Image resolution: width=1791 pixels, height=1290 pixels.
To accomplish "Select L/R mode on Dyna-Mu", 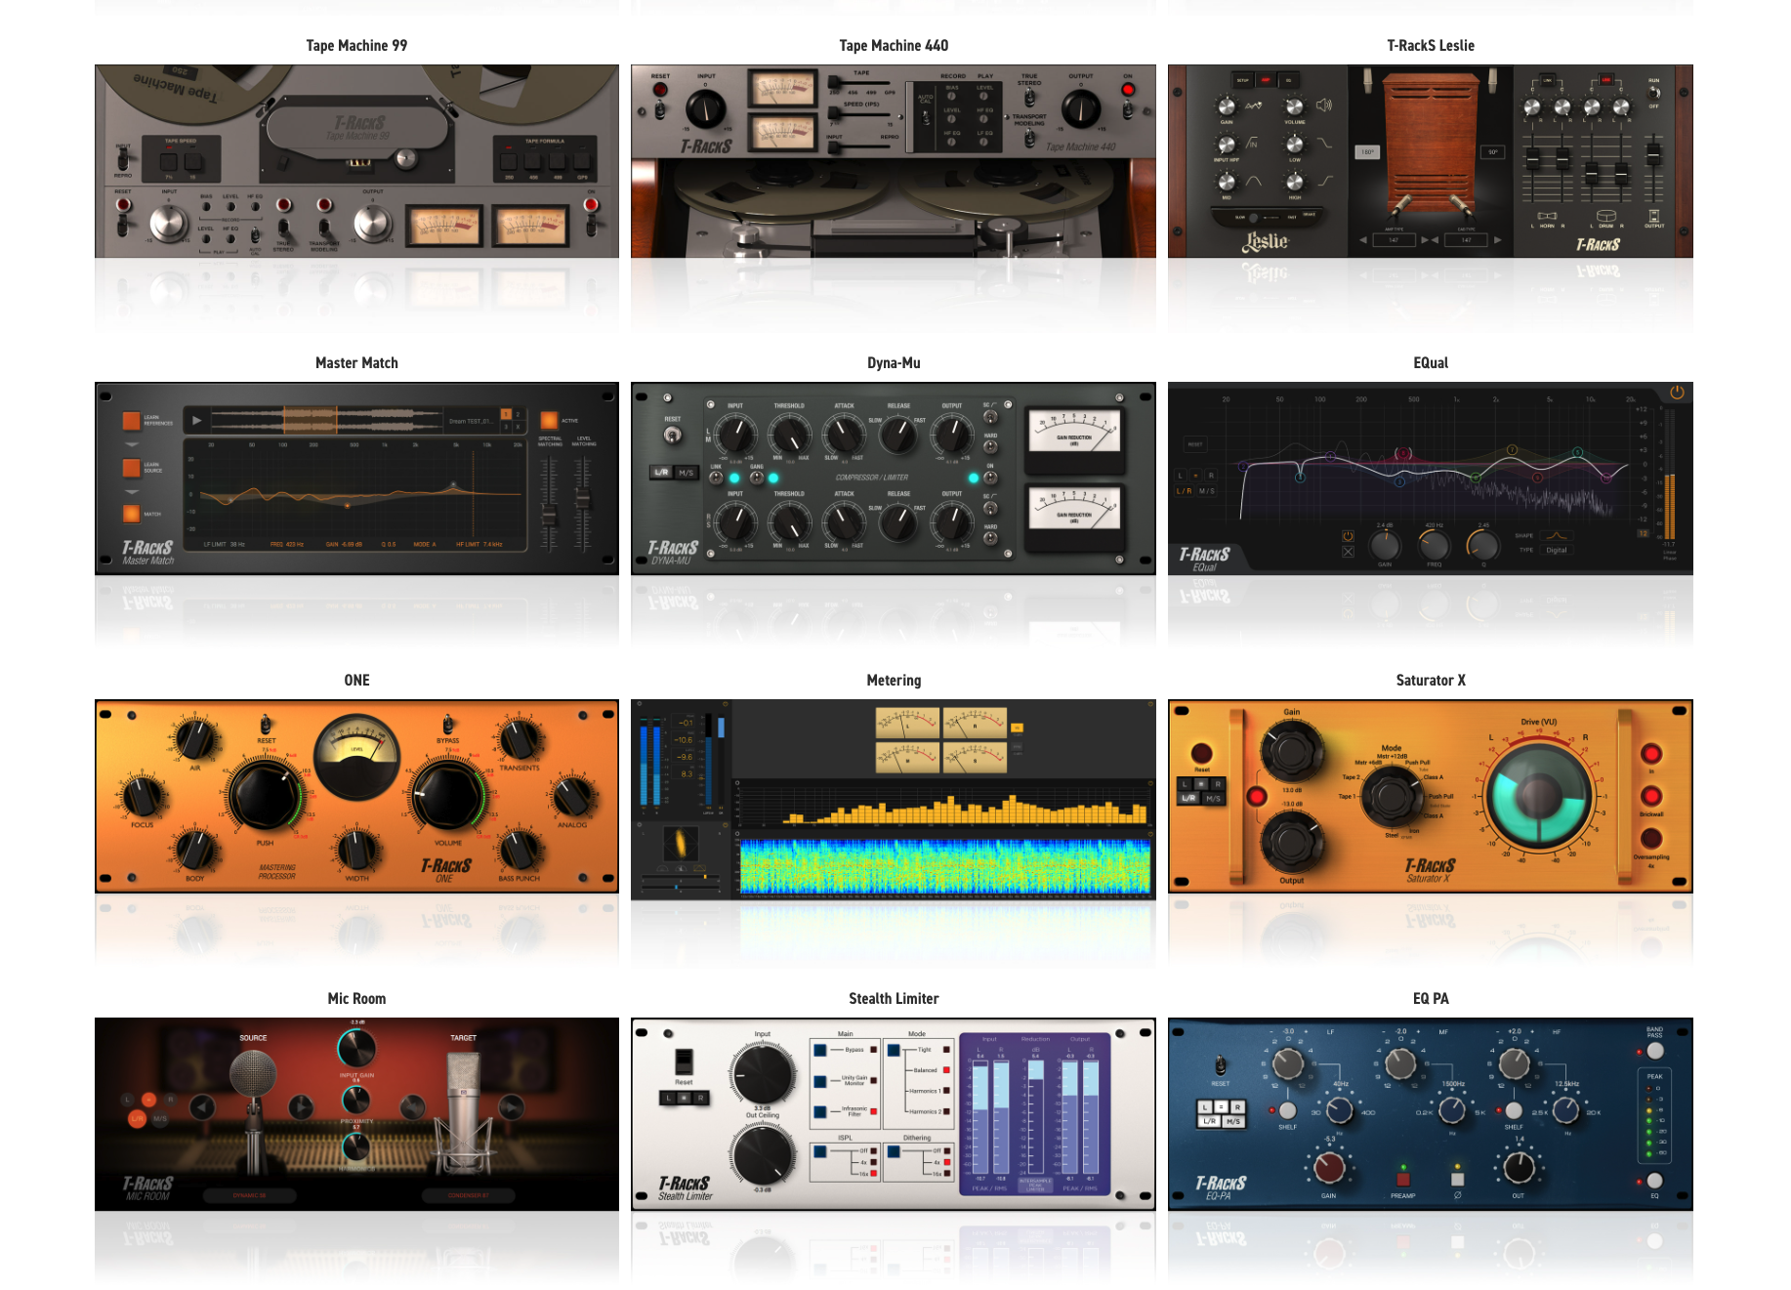I will (661, 473).
